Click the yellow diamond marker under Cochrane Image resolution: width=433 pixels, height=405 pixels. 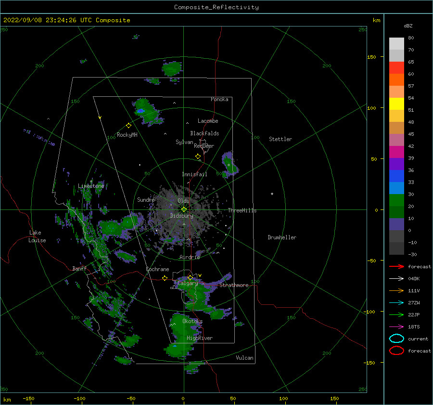pos(165,278)
